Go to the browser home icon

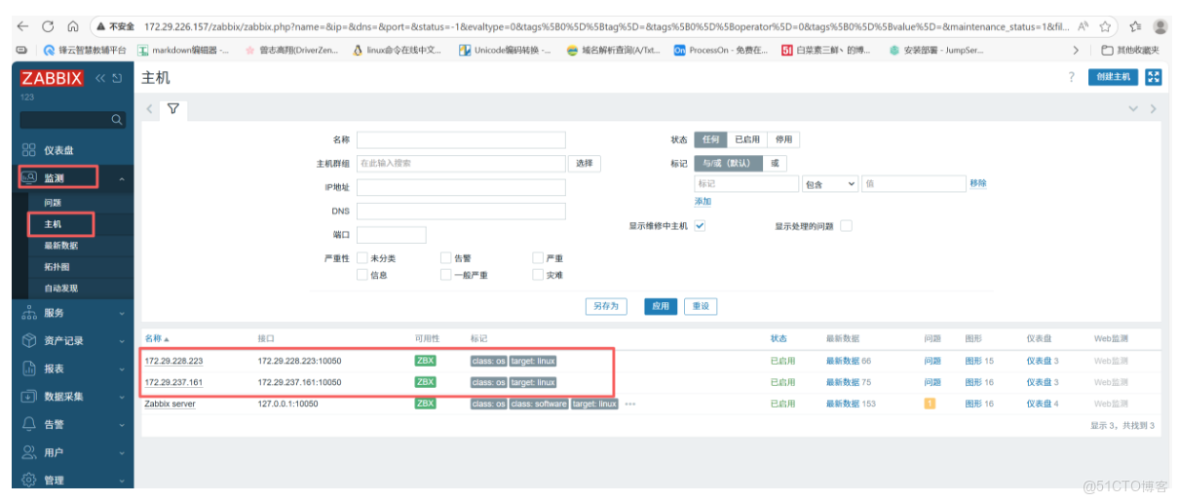(x=72, y=26)
